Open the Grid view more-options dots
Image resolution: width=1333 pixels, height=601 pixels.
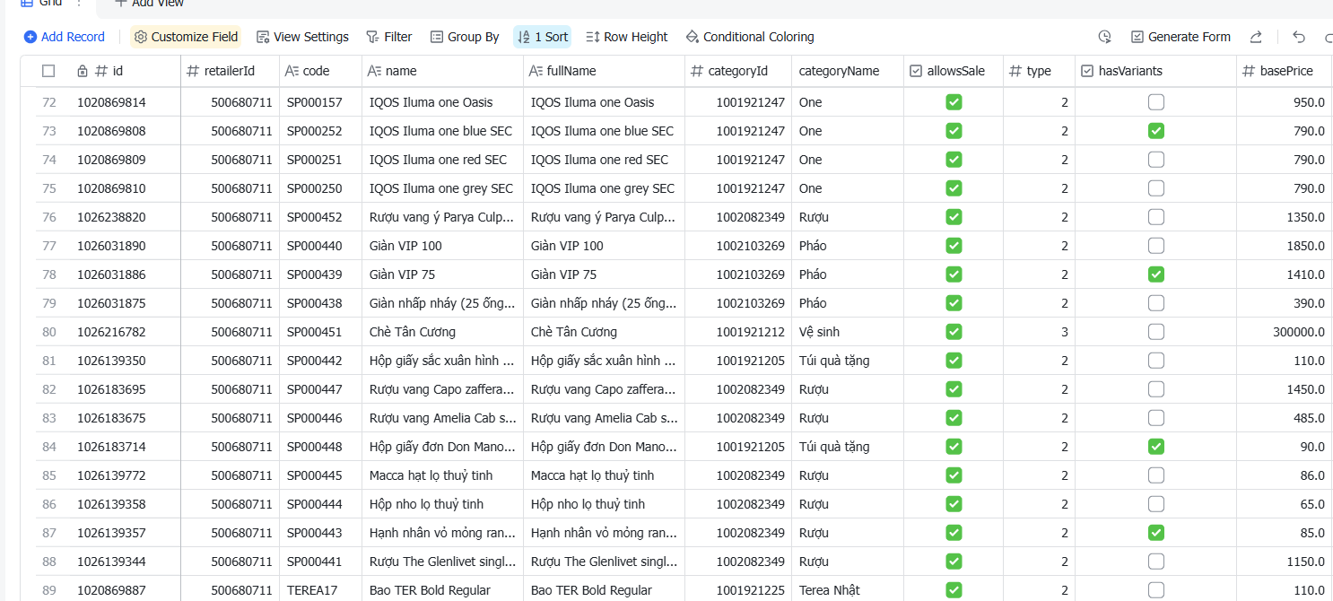(79, 4)
